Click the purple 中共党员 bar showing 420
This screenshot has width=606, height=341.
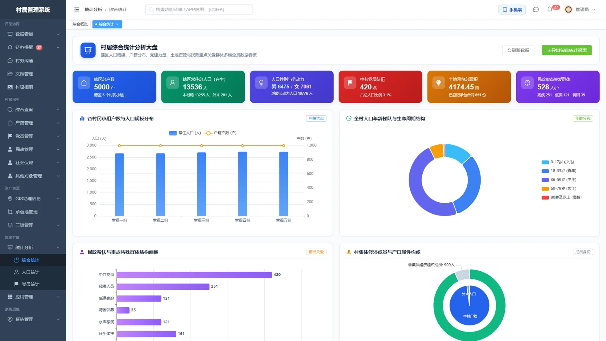point(194,275)
